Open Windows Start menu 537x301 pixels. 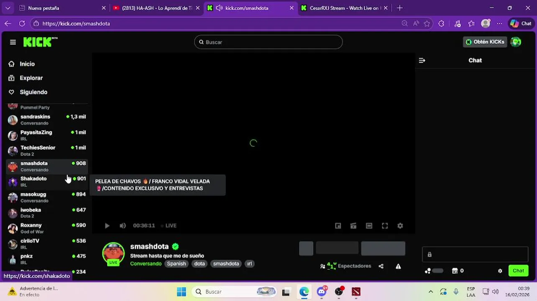pos(182,292)
